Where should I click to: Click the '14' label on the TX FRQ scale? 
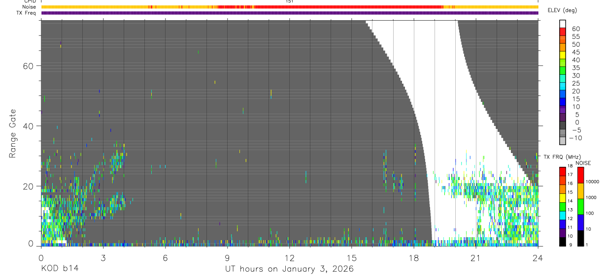[x=571, y=201]
